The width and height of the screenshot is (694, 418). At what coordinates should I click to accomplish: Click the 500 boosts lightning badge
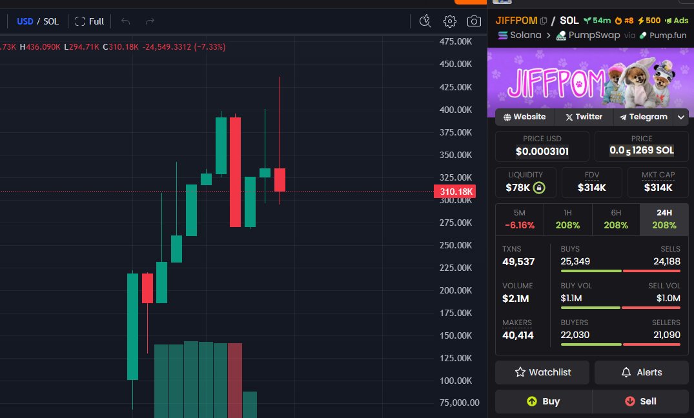point(649,21)
